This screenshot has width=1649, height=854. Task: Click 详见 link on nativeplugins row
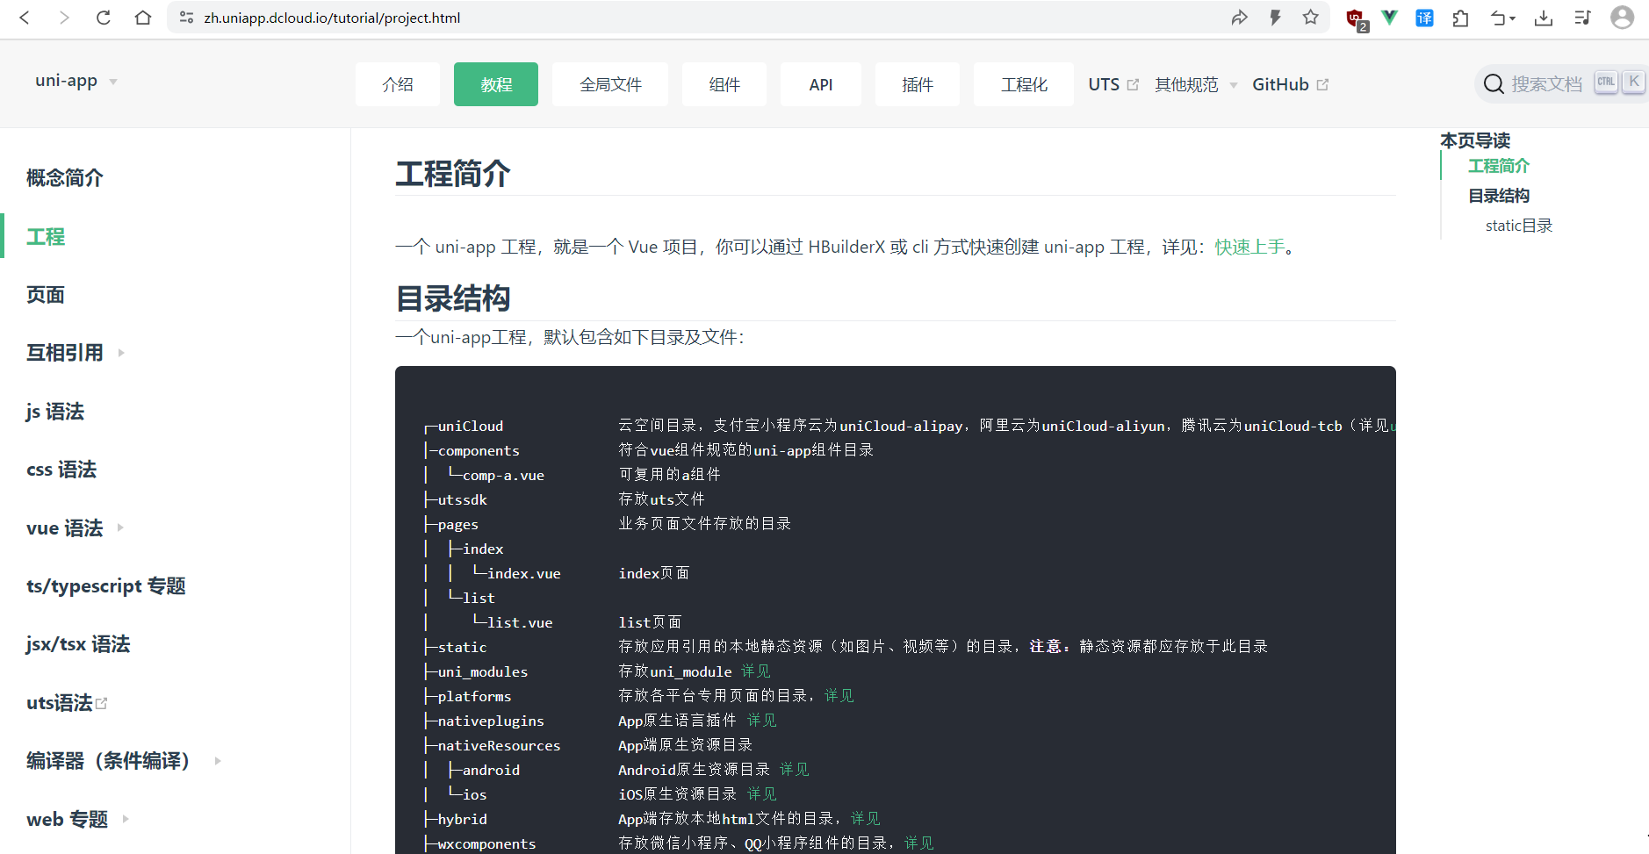click(x=761, y=721)
